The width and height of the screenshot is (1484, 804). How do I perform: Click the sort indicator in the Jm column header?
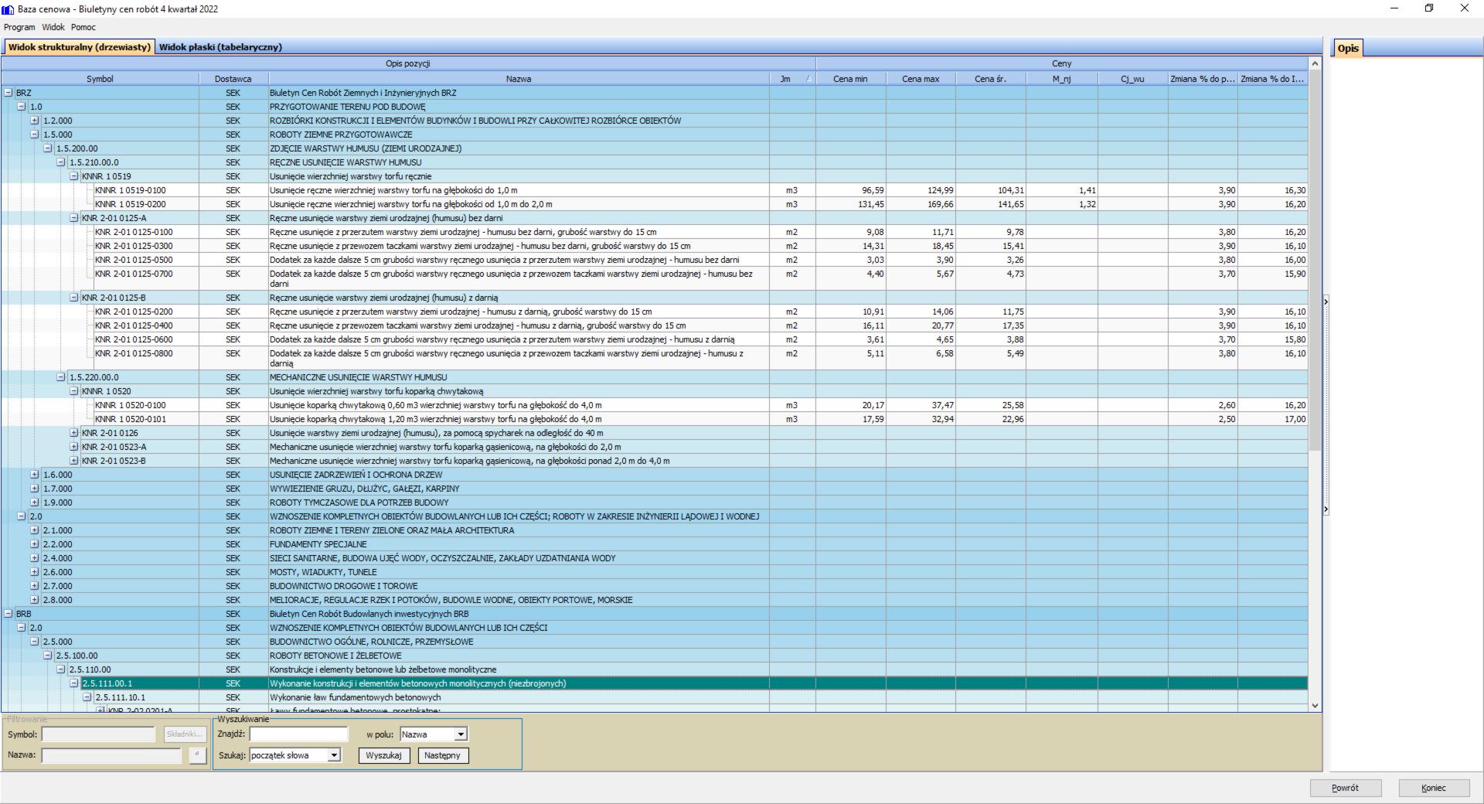[808, 79]
